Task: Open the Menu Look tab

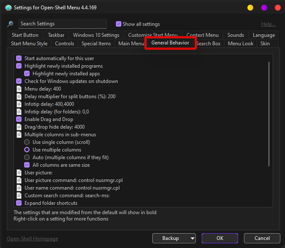Action: click(x=240, y=44)
